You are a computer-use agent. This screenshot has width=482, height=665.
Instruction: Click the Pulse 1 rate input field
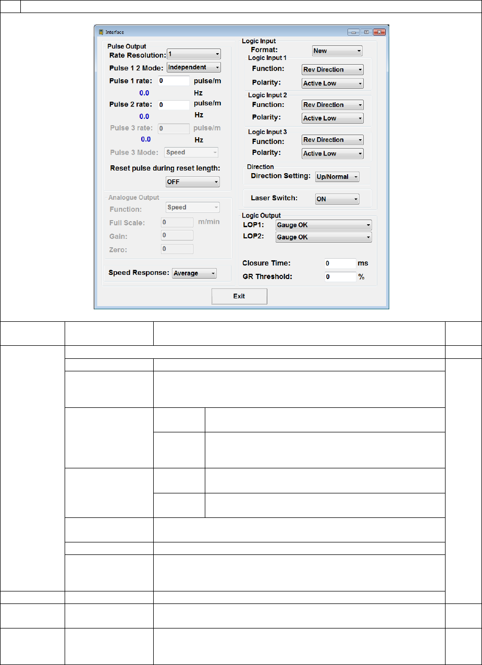point(174,81)
